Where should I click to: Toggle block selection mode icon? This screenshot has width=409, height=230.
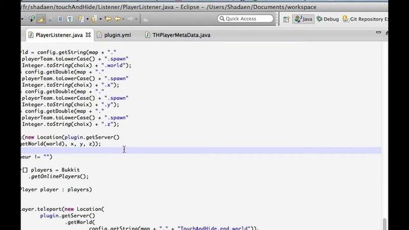tap(60, 19)
